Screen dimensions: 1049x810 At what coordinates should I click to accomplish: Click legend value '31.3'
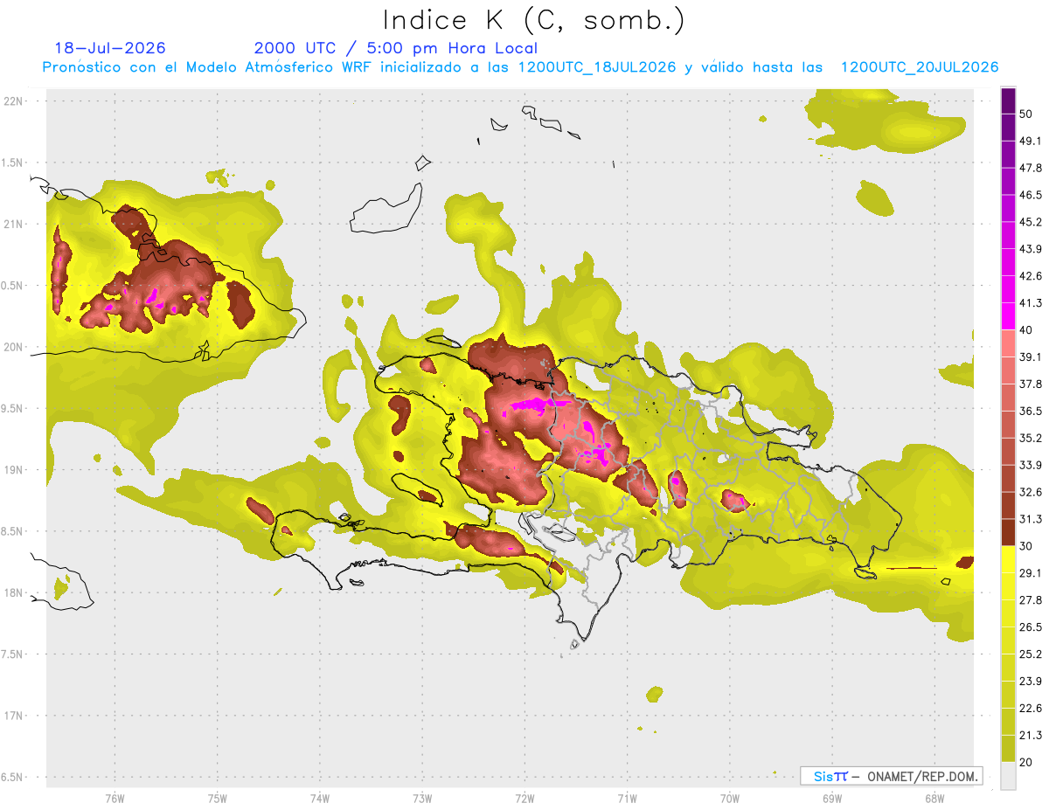pyautogui.click(x=1030, y=519)
